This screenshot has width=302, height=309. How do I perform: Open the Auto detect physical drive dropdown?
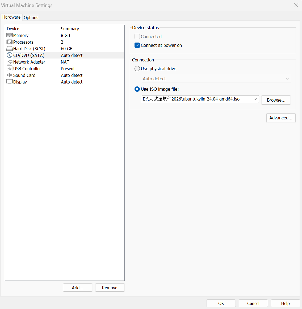point(216,79)
